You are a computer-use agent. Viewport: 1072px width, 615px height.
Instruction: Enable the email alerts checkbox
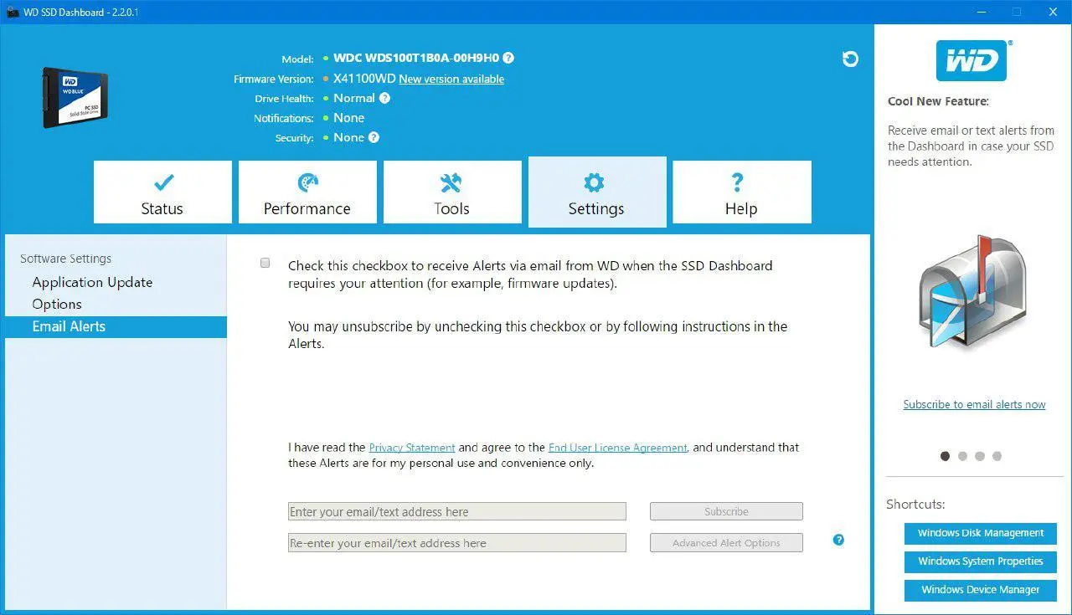(265, 264)
